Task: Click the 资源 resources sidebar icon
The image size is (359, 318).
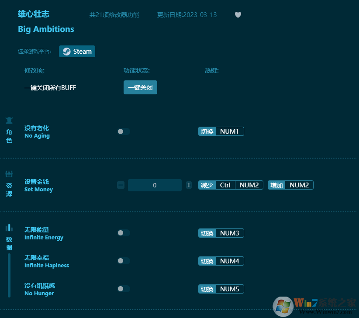Action: (x=9, y=173)
